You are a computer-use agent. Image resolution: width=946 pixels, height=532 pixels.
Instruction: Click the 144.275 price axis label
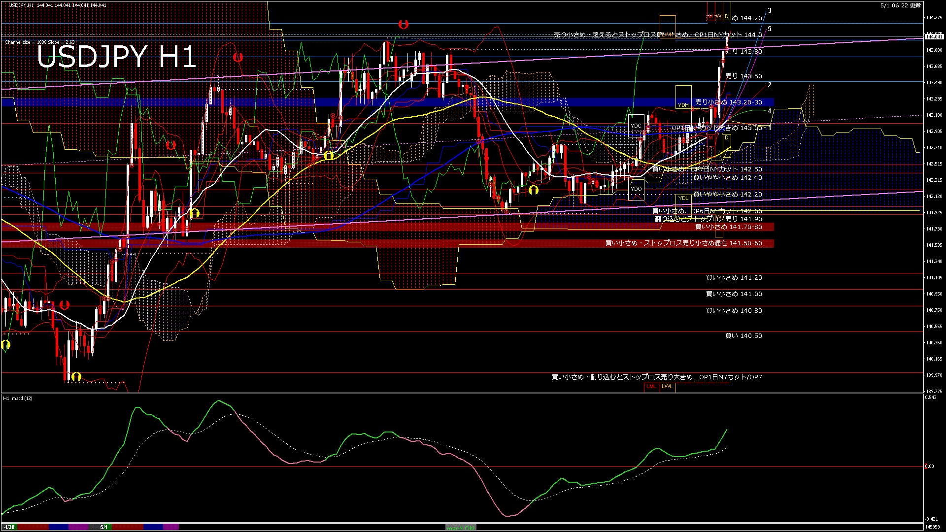934,18
